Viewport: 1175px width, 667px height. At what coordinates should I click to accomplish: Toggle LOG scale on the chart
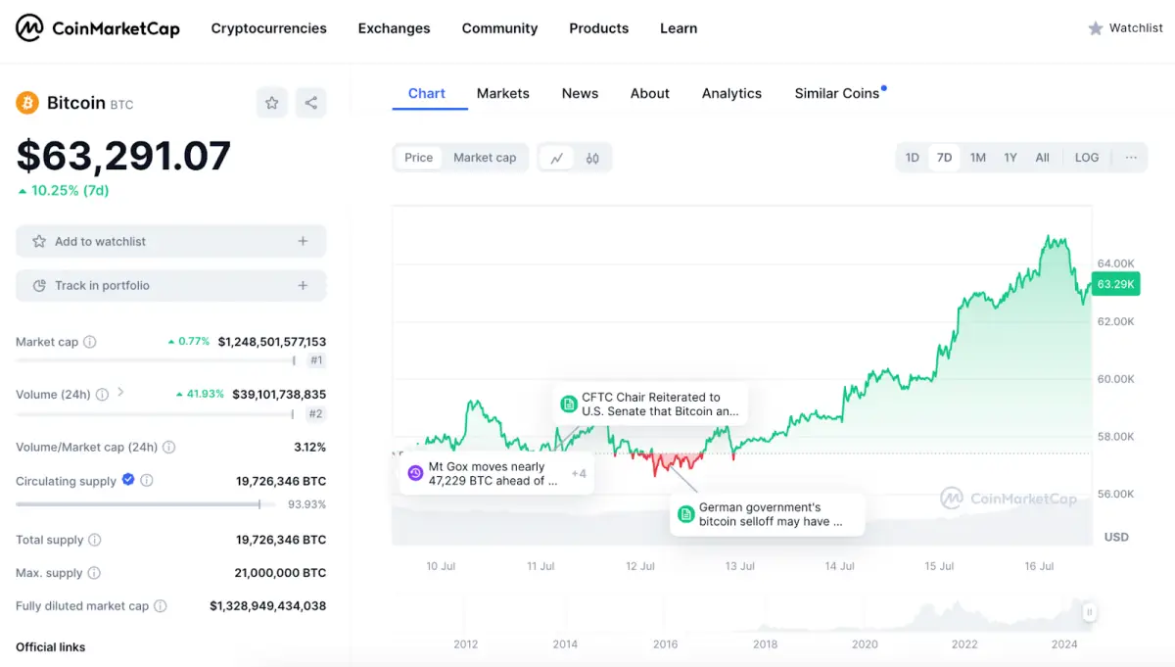coord(1087,158)
